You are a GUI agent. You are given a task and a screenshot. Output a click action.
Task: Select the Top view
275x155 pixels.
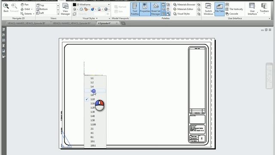(40, 5)
